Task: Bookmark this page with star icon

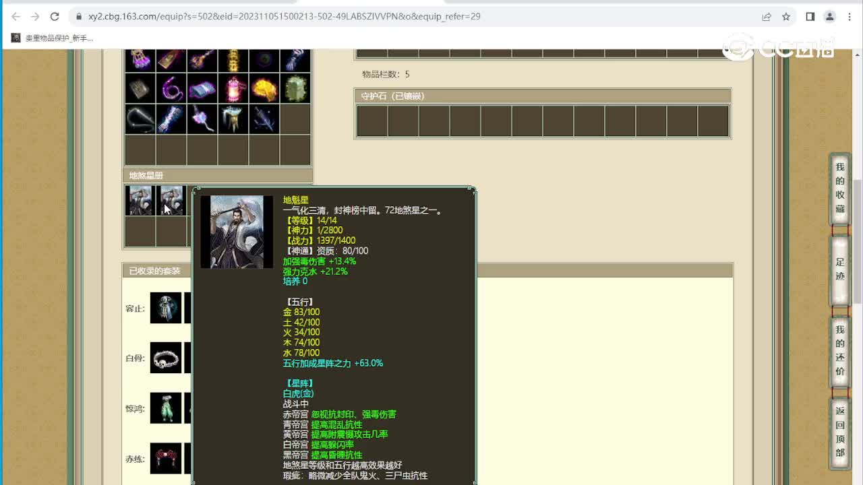Action: point(786,16)
